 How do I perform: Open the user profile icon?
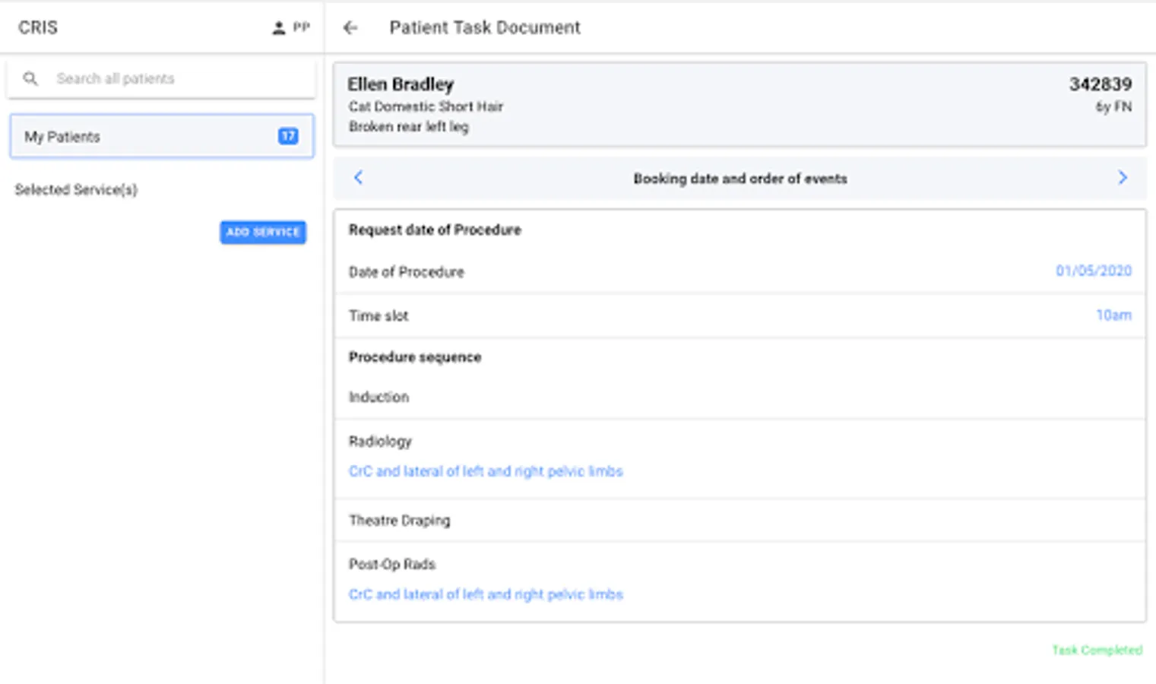tap(279, 28)
